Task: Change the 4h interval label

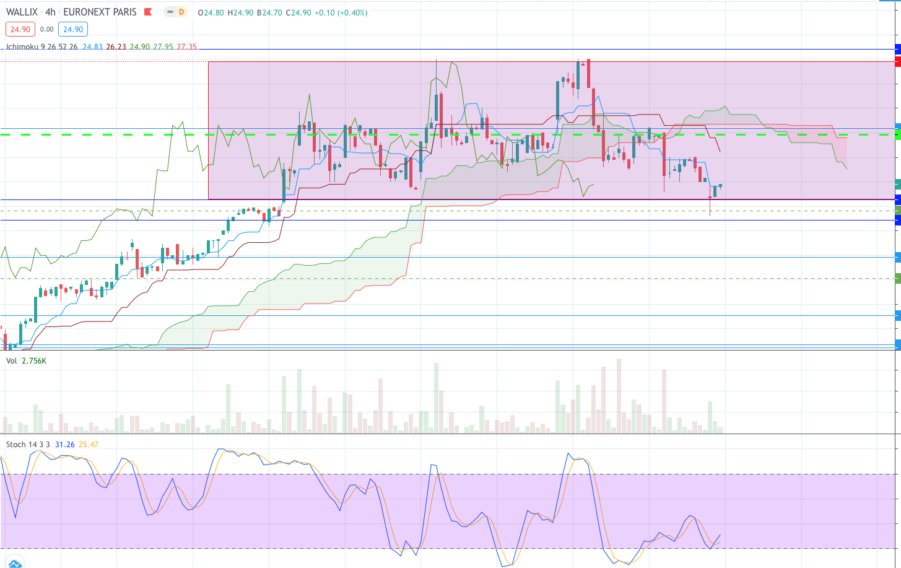Action: (x=50, y=12)
